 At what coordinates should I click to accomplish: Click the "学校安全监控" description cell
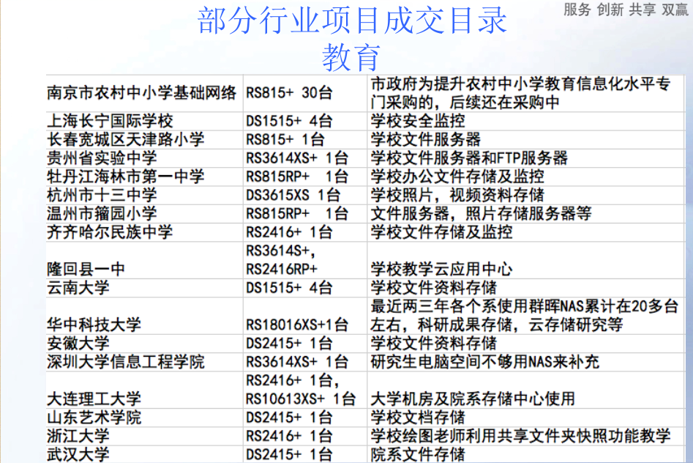point(418,121)
